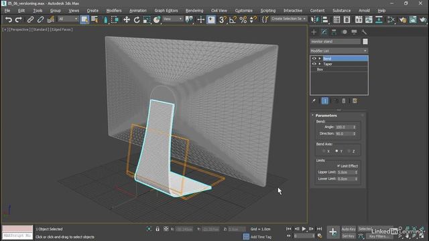429x241 pixels.
Task: Toggle visibility eye of Taper modifier
Action: pyautogui.click(x=314, y=64)
